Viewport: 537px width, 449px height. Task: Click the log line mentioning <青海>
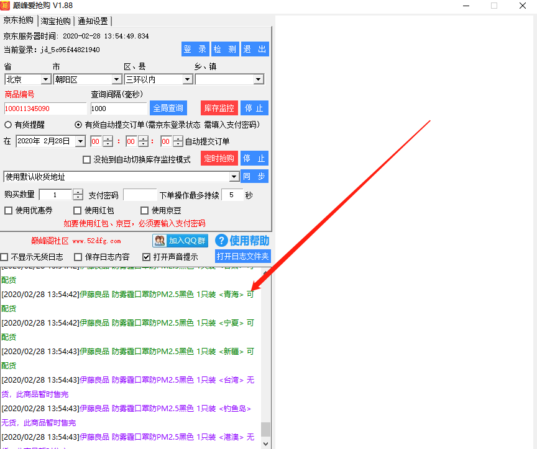pyautogui.click(x=127, y=301)
